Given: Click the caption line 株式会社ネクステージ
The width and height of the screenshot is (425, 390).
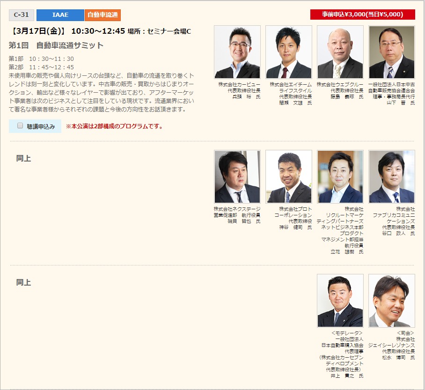Looking at the screenshot, I should click(237, 209).
